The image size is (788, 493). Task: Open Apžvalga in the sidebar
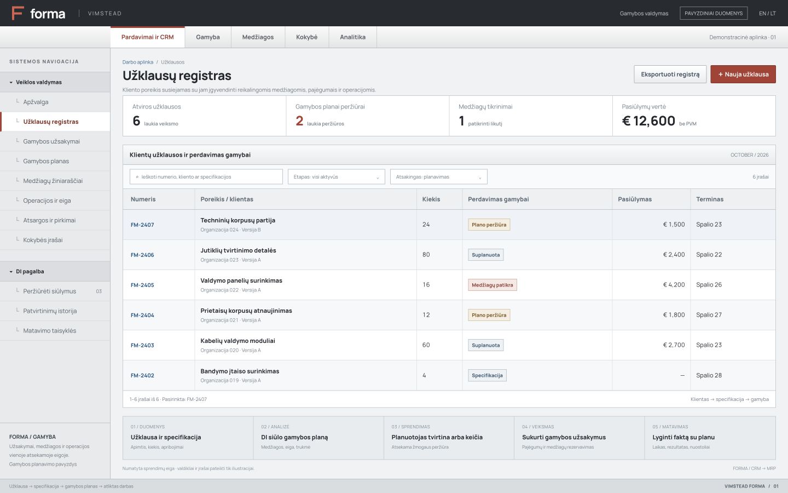[x=55, y=102]
